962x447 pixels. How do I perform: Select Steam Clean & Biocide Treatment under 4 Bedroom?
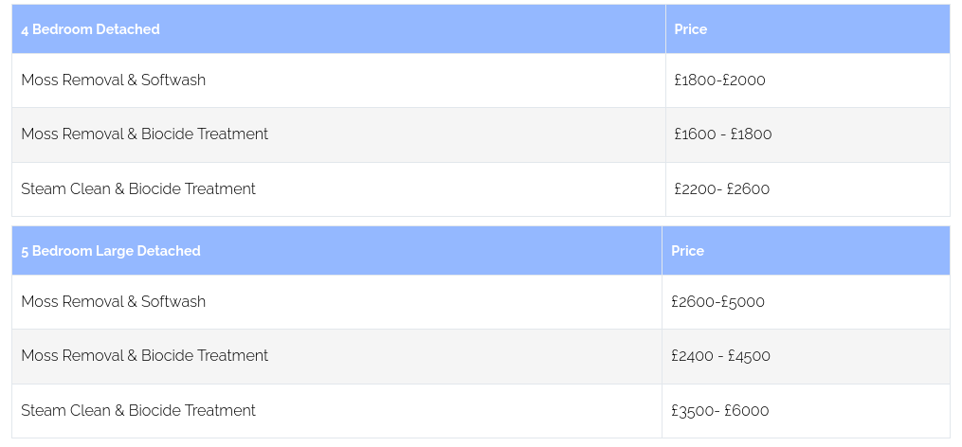(x=138, y=189)
